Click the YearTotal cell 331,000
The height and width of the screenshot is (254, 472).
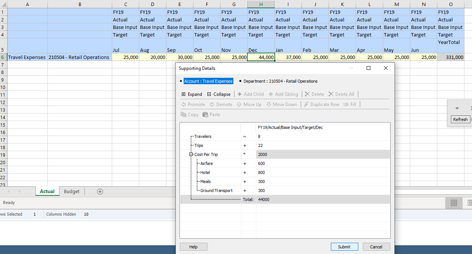point(451,57)
